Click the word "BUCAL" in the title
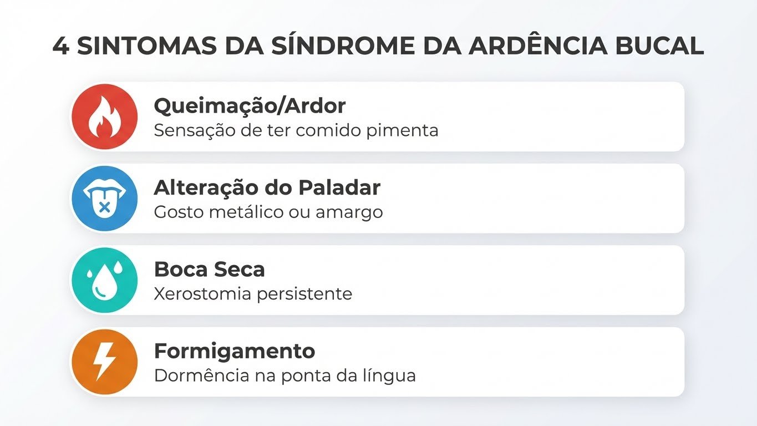This screenshot has width=757, height=426. coord(659,47)
